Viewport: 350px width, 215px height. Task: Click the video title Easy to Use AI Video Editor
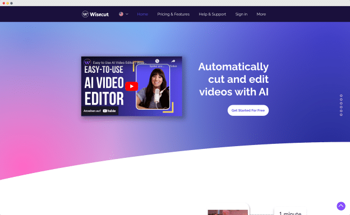119,63
